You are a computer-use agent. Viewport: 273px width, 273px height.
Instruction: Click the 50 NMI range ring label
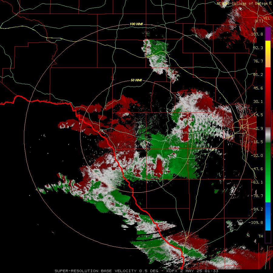coord(136,80)
